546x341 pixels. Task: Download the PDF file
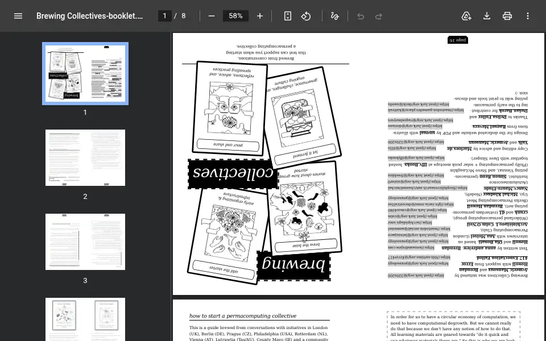[487, 16]
